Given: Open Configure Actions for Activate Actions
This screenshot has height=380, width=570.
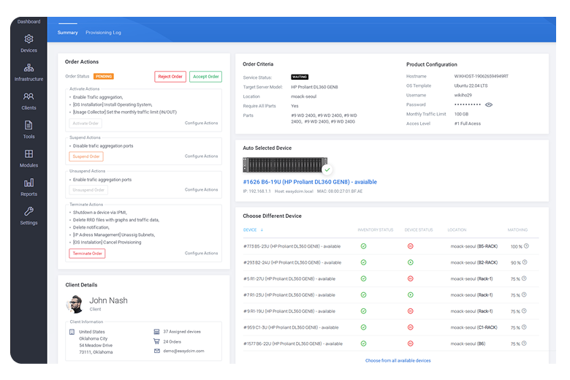Looking at the screenshot, I should click(x=202, y=123).
